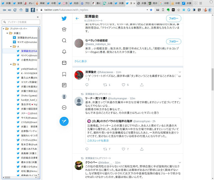This screenshot has height=180, width=214.
Task: Switch to the first 弁護 Twitter tab
Action: pyautogui.click(x=6, y=3)
